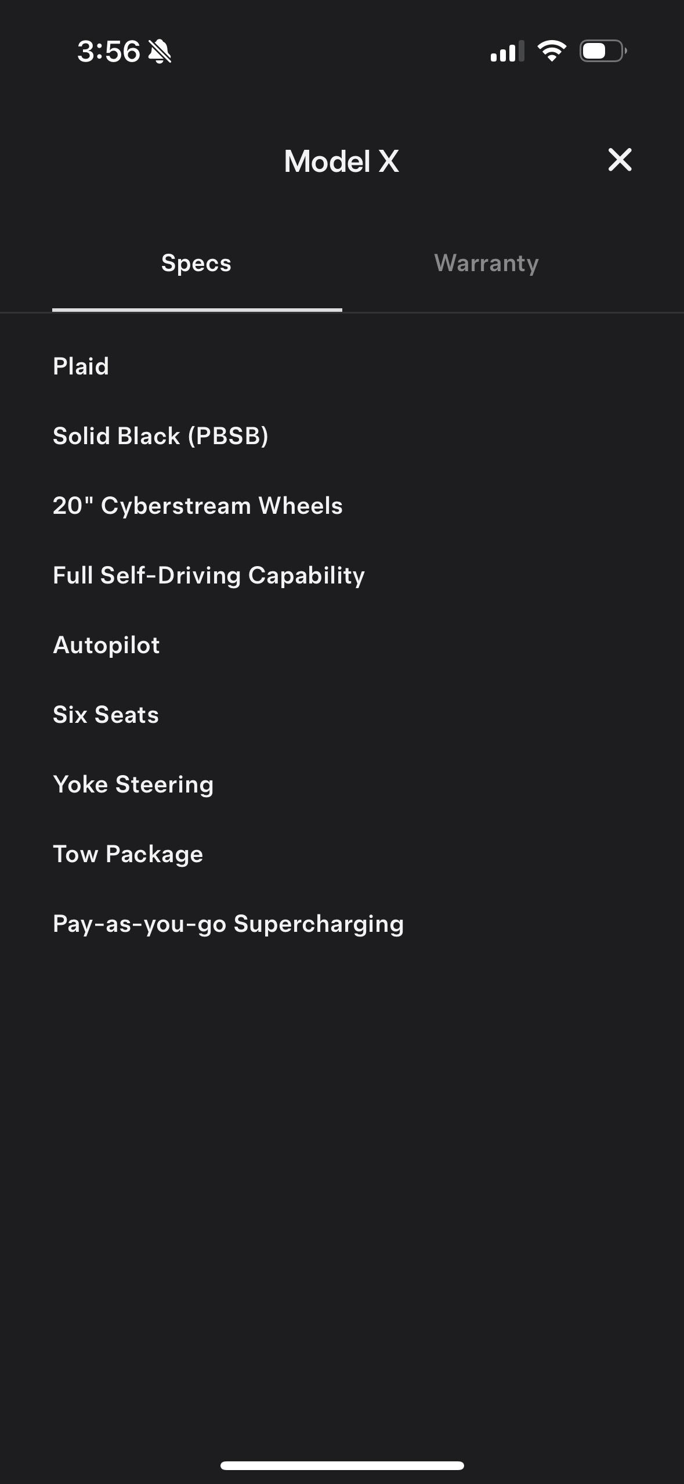Image resolution: width=684 pixels, height=1484 pixels.
Task: Select the Specs tab
Action: 196,263
